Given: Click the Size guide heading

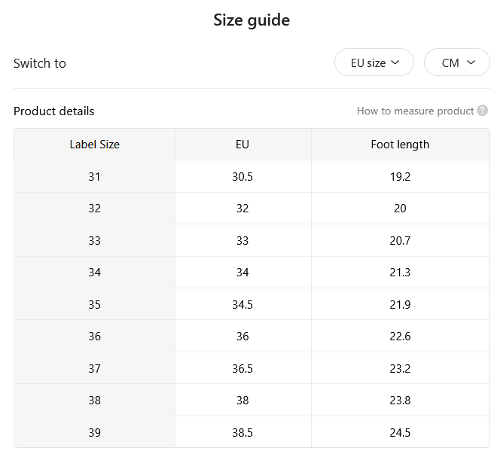Looking at the screenshot, I should [252, 20].
